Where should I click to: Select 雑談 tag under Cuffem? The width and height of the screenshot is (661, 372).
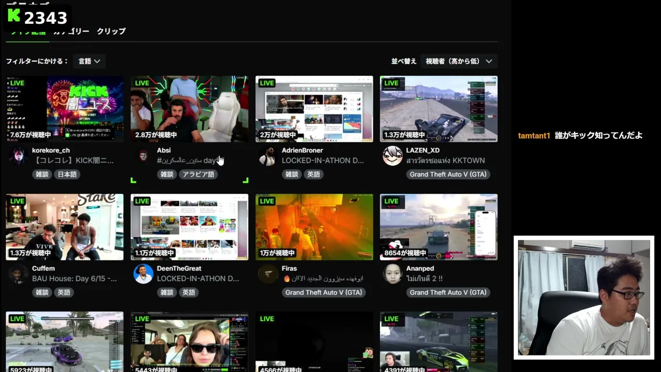(42, 292)
